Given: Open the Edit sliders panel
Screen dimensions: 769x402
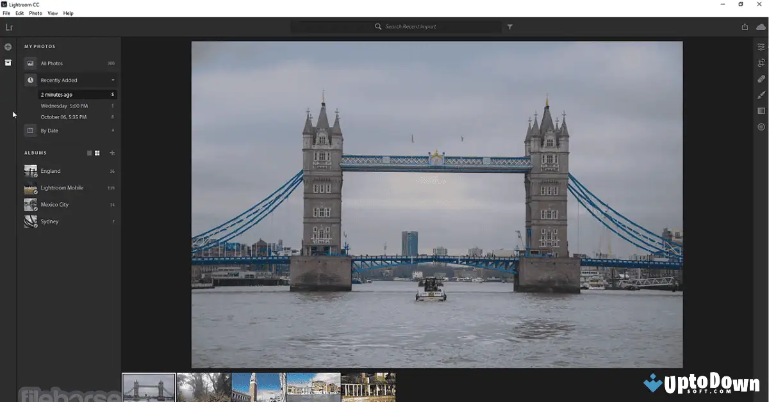Looking at the screenshot, I should [x=760, y=46].
